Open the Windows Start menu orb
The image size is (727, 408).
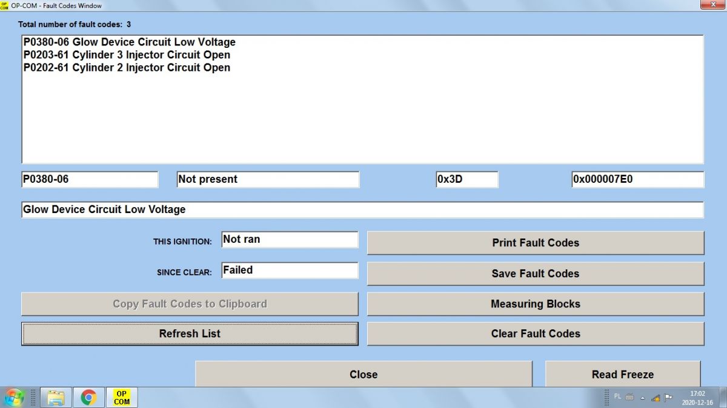coord(13,398)
